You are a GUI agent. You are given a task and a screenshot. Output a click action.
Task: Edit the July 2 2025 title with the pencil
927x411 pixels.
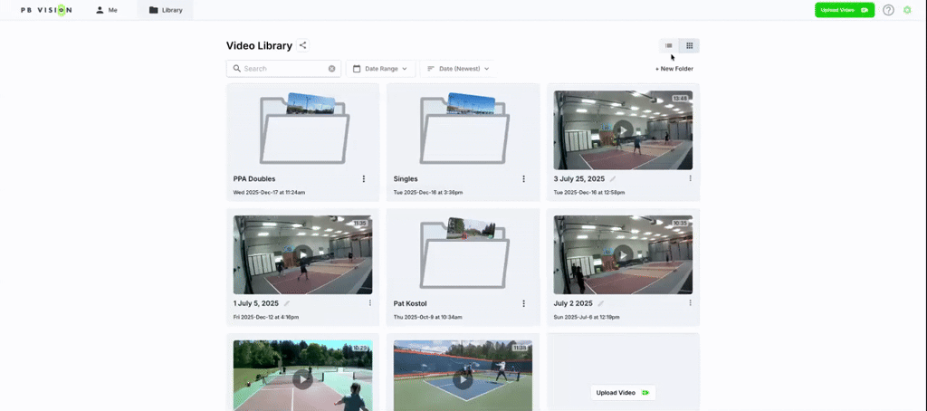[x=601, y=303]
